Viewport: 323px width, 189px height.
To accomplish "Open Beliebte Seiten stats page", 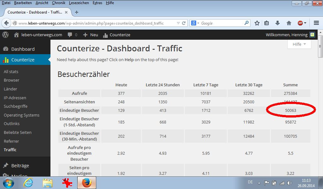I will pyautogui.click(x=18, y=132).
